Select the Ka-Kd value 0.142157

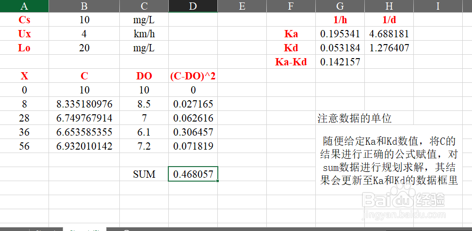340,62
